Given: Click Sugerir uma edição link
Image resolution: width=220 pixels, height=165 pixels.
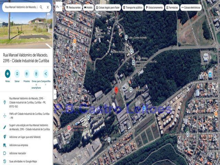Looking at the screenshot, I should point(30,127).
